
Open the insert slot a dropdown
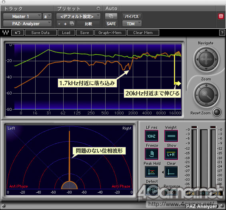tap(47, 16)
